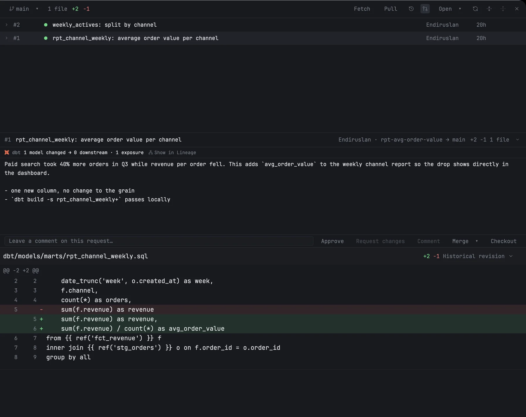Expand all rows using the expand icon
526x417 pixels.
503,9
